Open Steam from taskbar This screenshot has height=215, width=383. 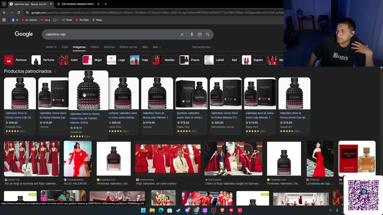178,210
